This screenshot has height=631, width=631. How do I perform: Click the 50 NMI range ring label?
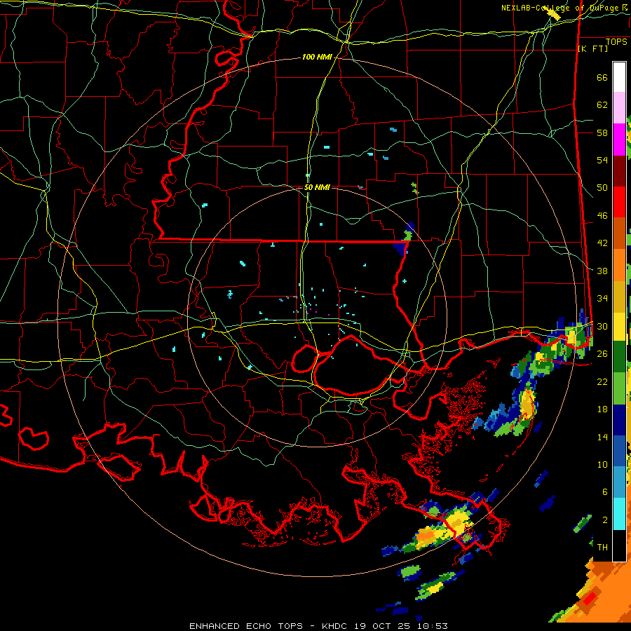tap(317, 187)
